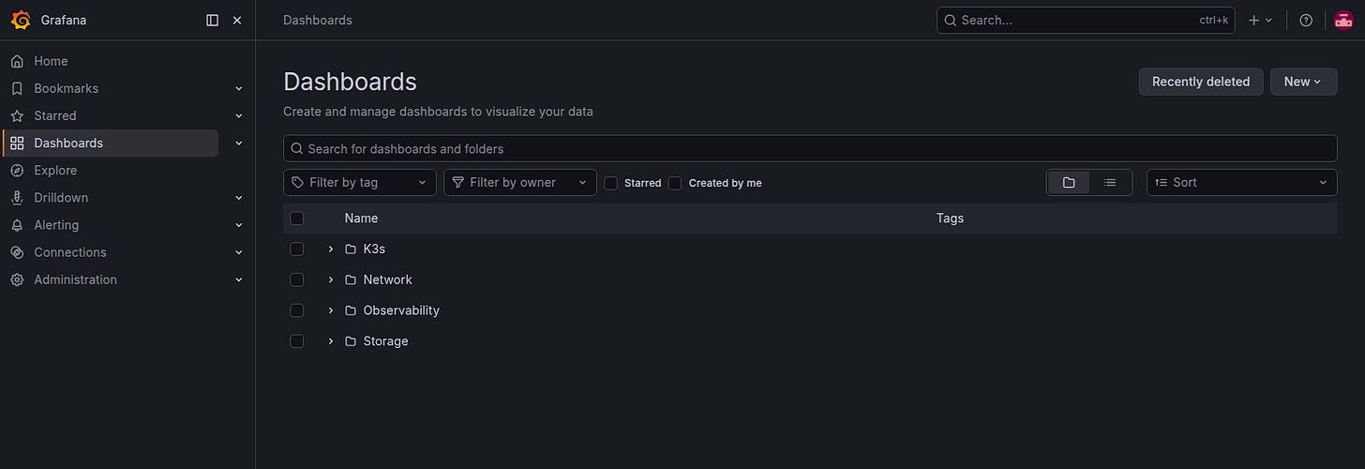
Task: Open the New dropdown button
Action: [1303, 82]
